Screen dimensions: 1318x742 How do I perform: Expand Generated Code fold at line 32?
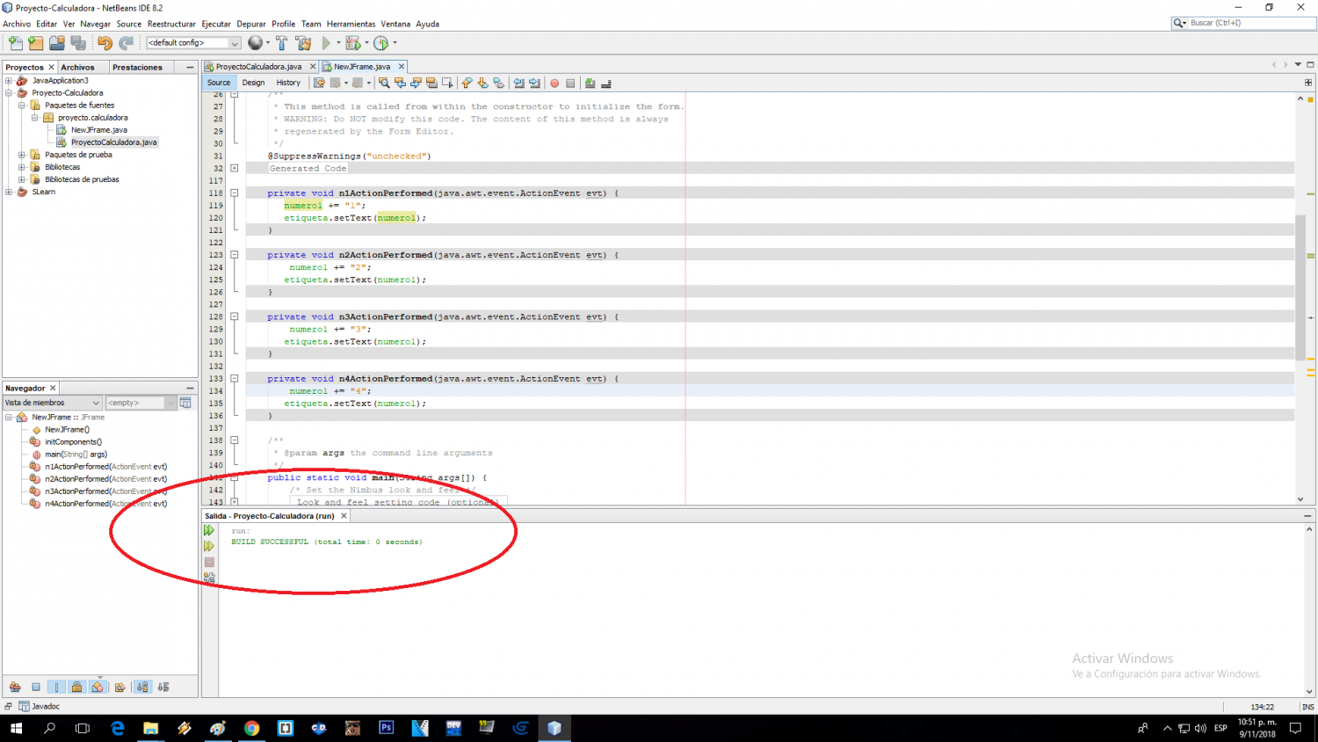point(235,168)
